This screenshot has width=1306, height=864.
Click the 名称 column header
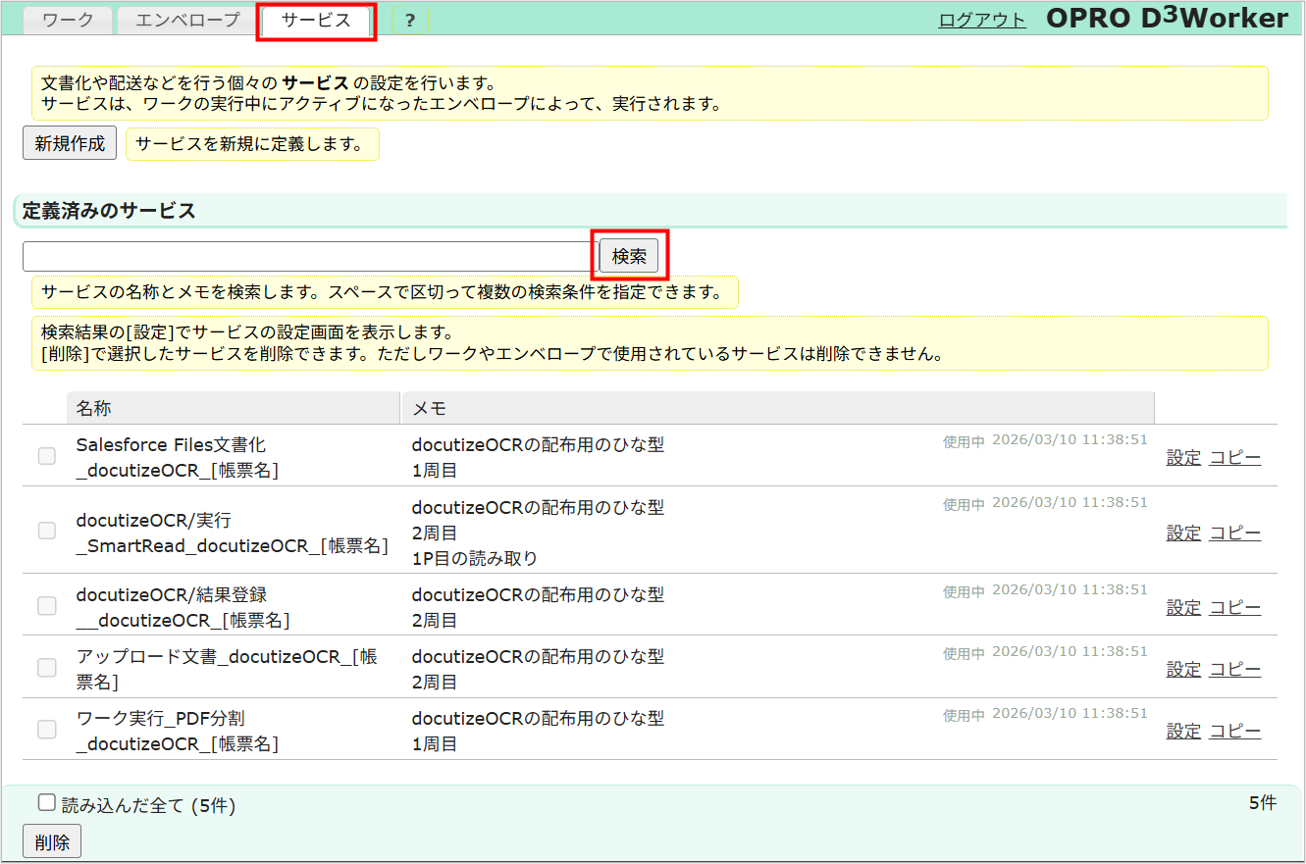click(x=91, y=407)
